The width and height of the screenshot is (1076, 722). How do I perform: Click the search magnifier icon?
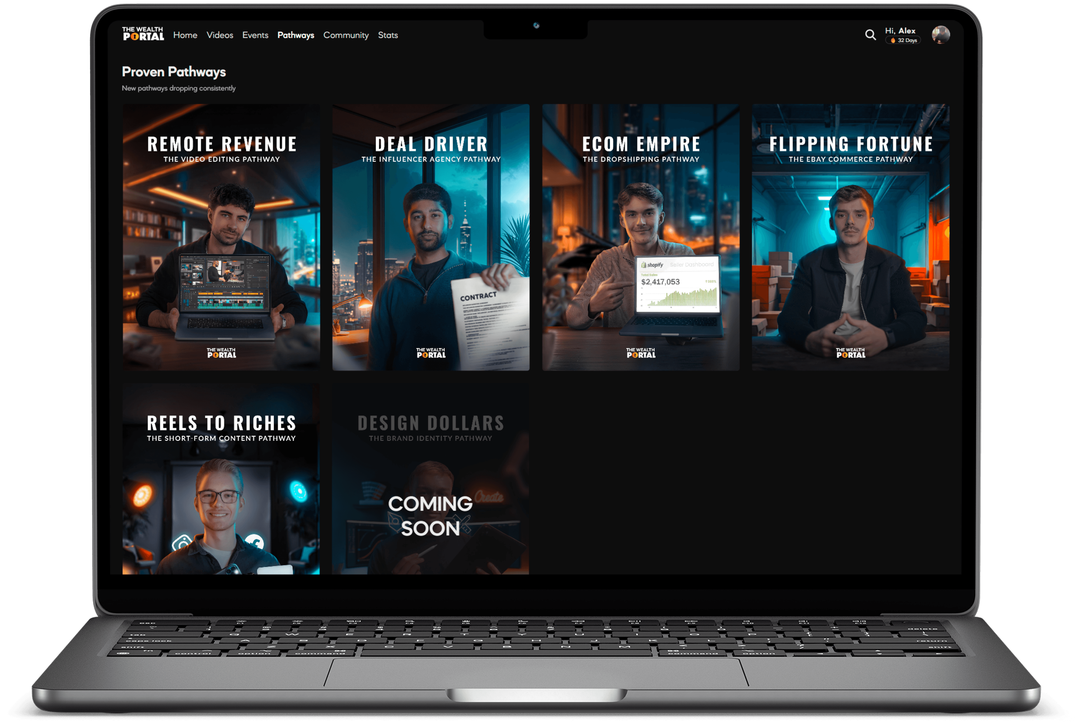click(870, 35)
